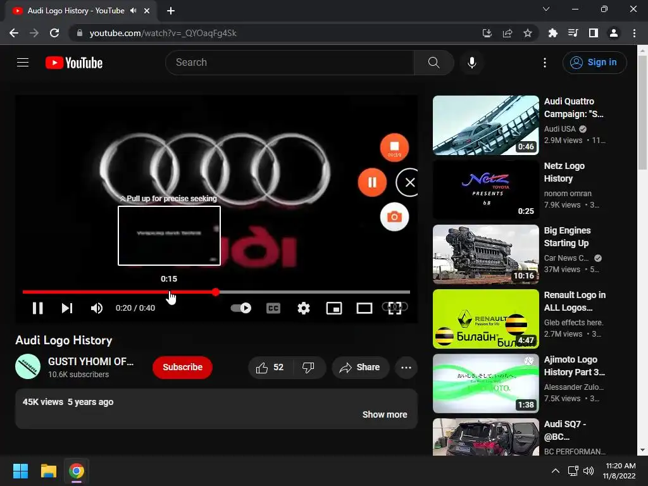Open YouTube settings three-dot menu
This screenshot has height=486, width=648.
click(x=545, y=63)
